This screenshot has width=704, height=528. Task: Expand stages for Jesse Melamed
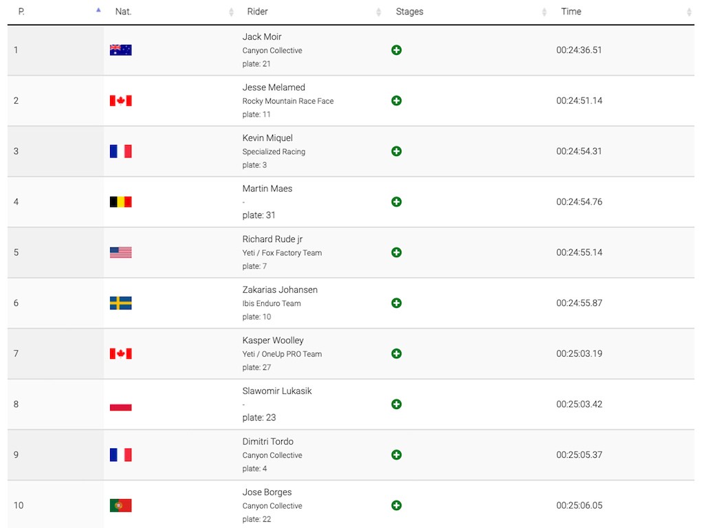coord(396,100)
